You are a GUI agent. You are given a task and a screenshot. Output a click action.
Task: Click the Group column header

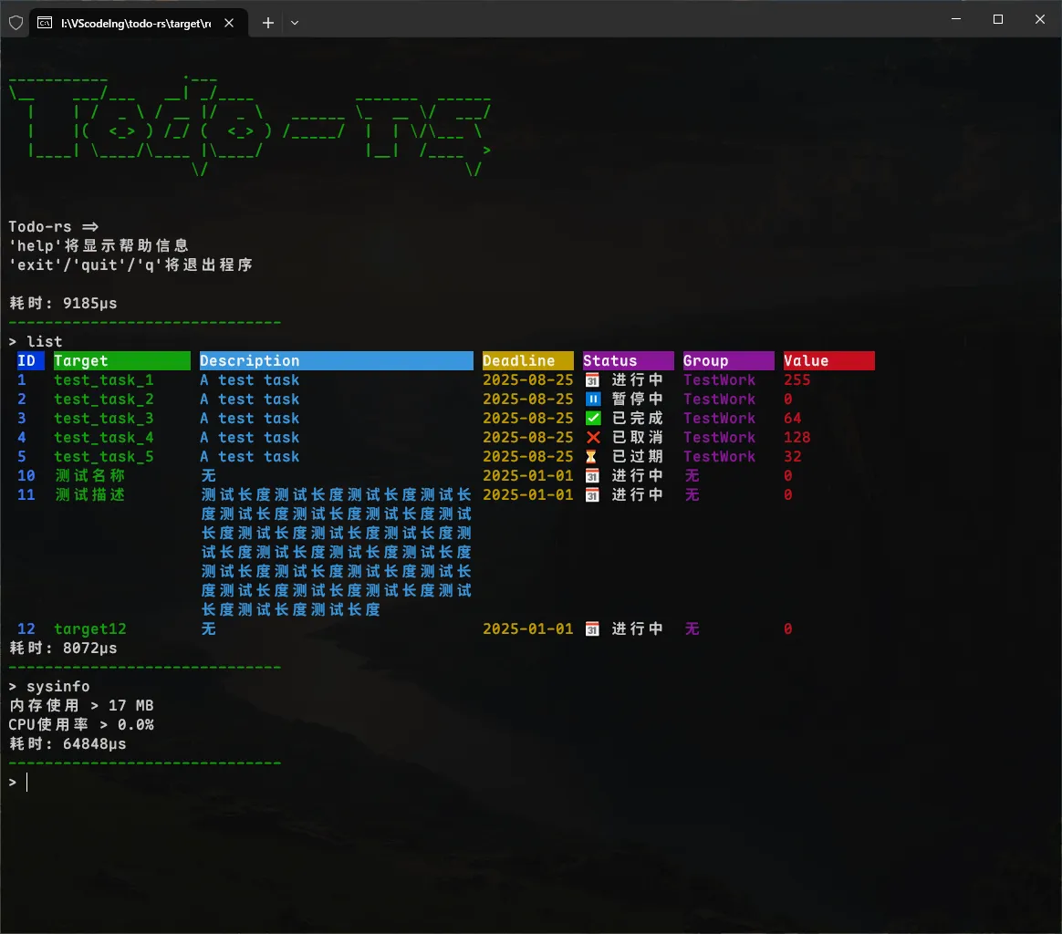pos(728,361)
